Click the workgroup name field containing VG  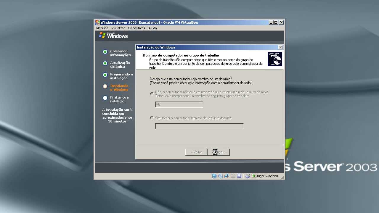179,104
